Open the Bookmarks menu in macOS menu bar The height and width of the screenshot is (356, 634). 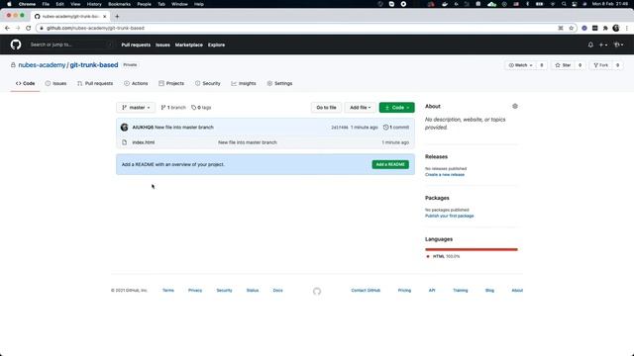(119, 4)
